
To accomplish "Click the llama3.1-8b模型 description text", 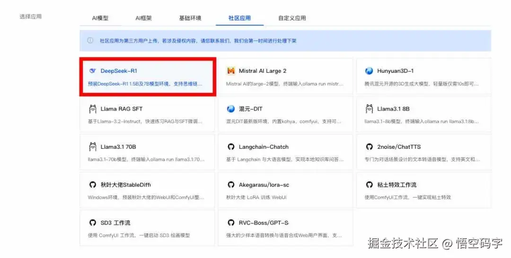I will tap(422, 121).
